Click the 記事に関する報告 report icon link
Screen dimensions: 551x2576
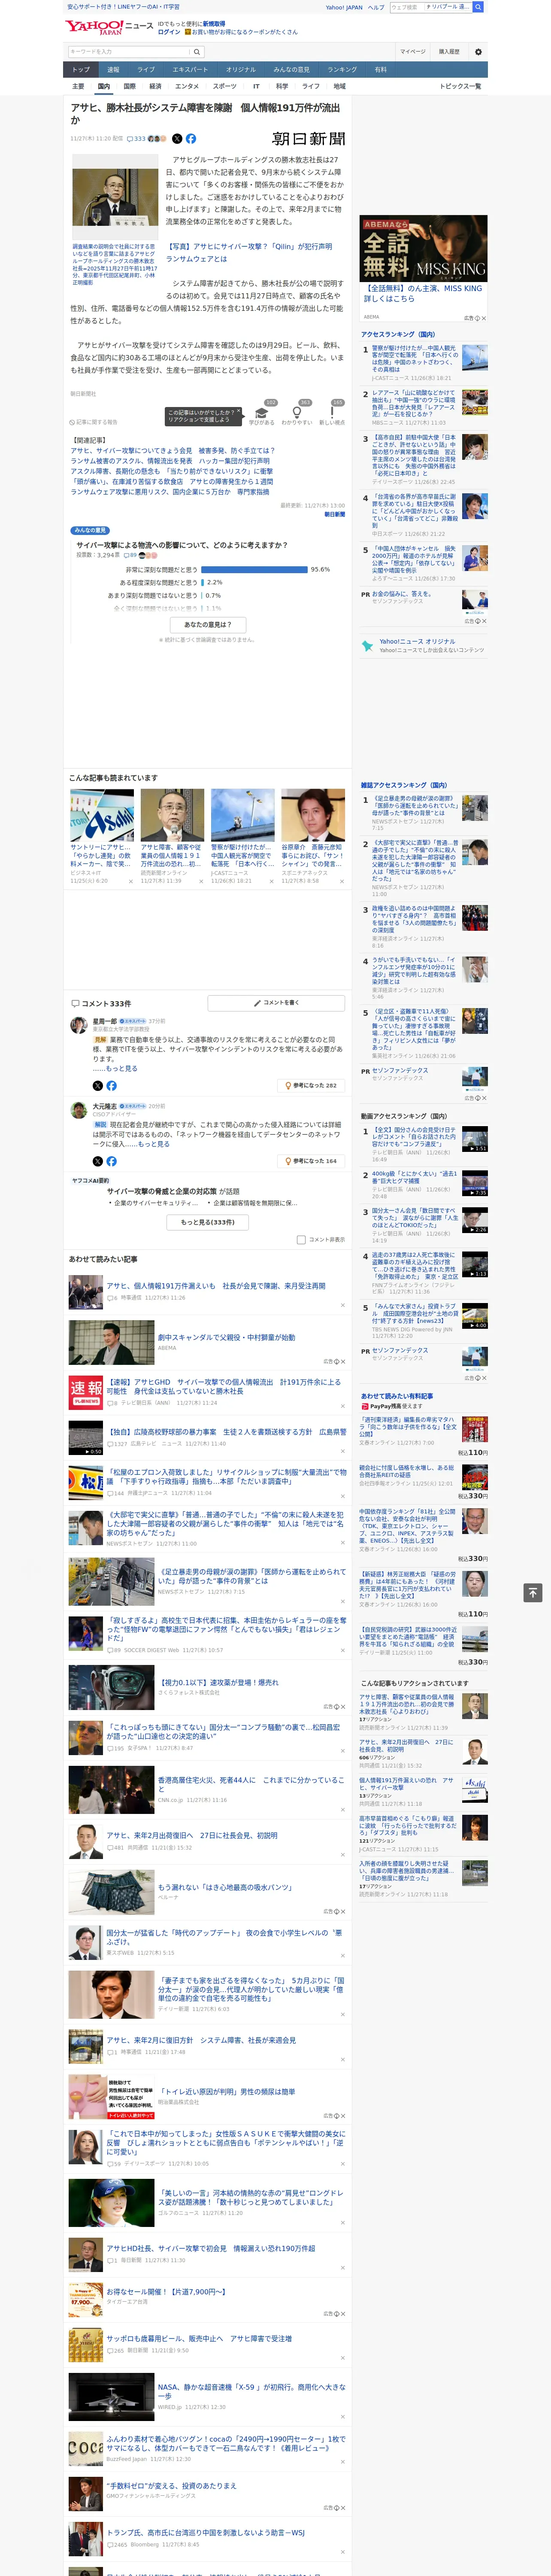coord(95,422)
